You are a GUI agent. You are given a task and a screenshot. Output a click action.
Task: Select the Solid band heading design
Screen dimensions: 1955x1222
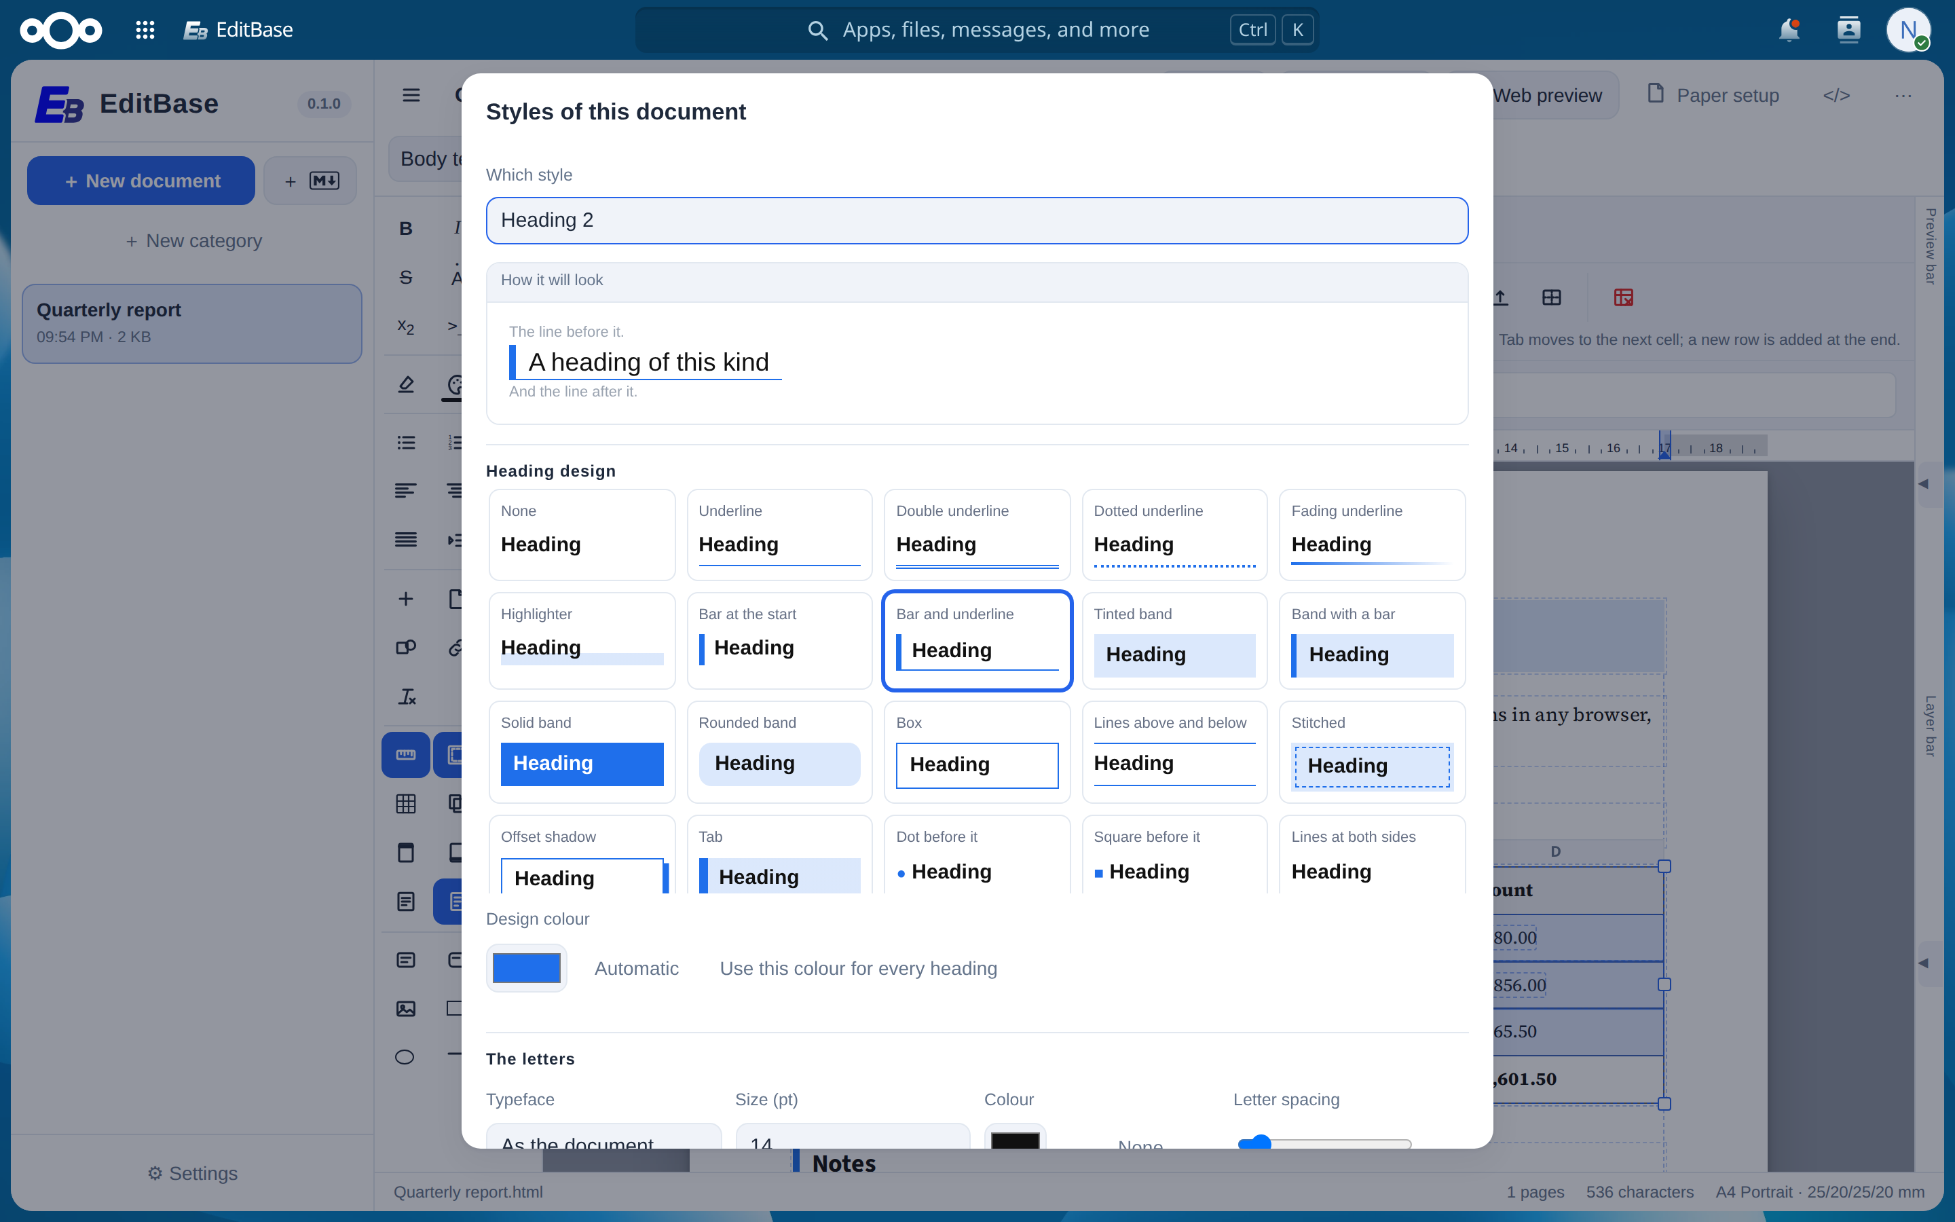pos(582,752)
